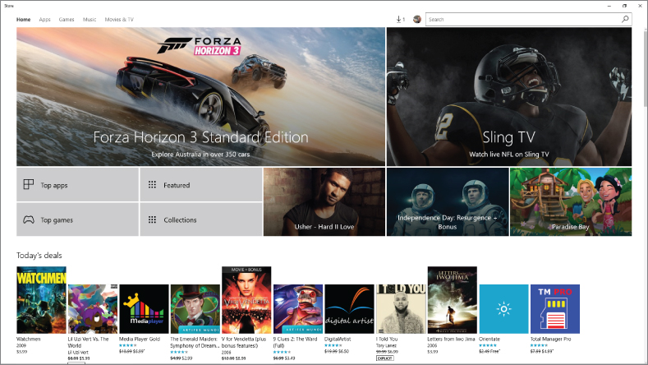This screenshot has width=648, height=365.
Task: Click the Watchmen title text
Action: click(29, 339)
